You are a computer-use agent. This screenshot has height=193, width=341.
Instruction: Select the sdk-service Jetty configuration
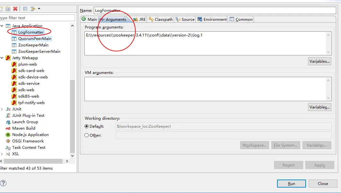29,83
